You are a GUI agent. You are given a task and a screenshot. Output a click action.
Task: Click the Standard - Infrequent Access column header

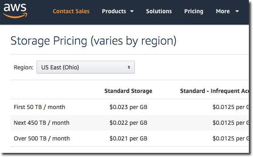[x=214, y=91]
